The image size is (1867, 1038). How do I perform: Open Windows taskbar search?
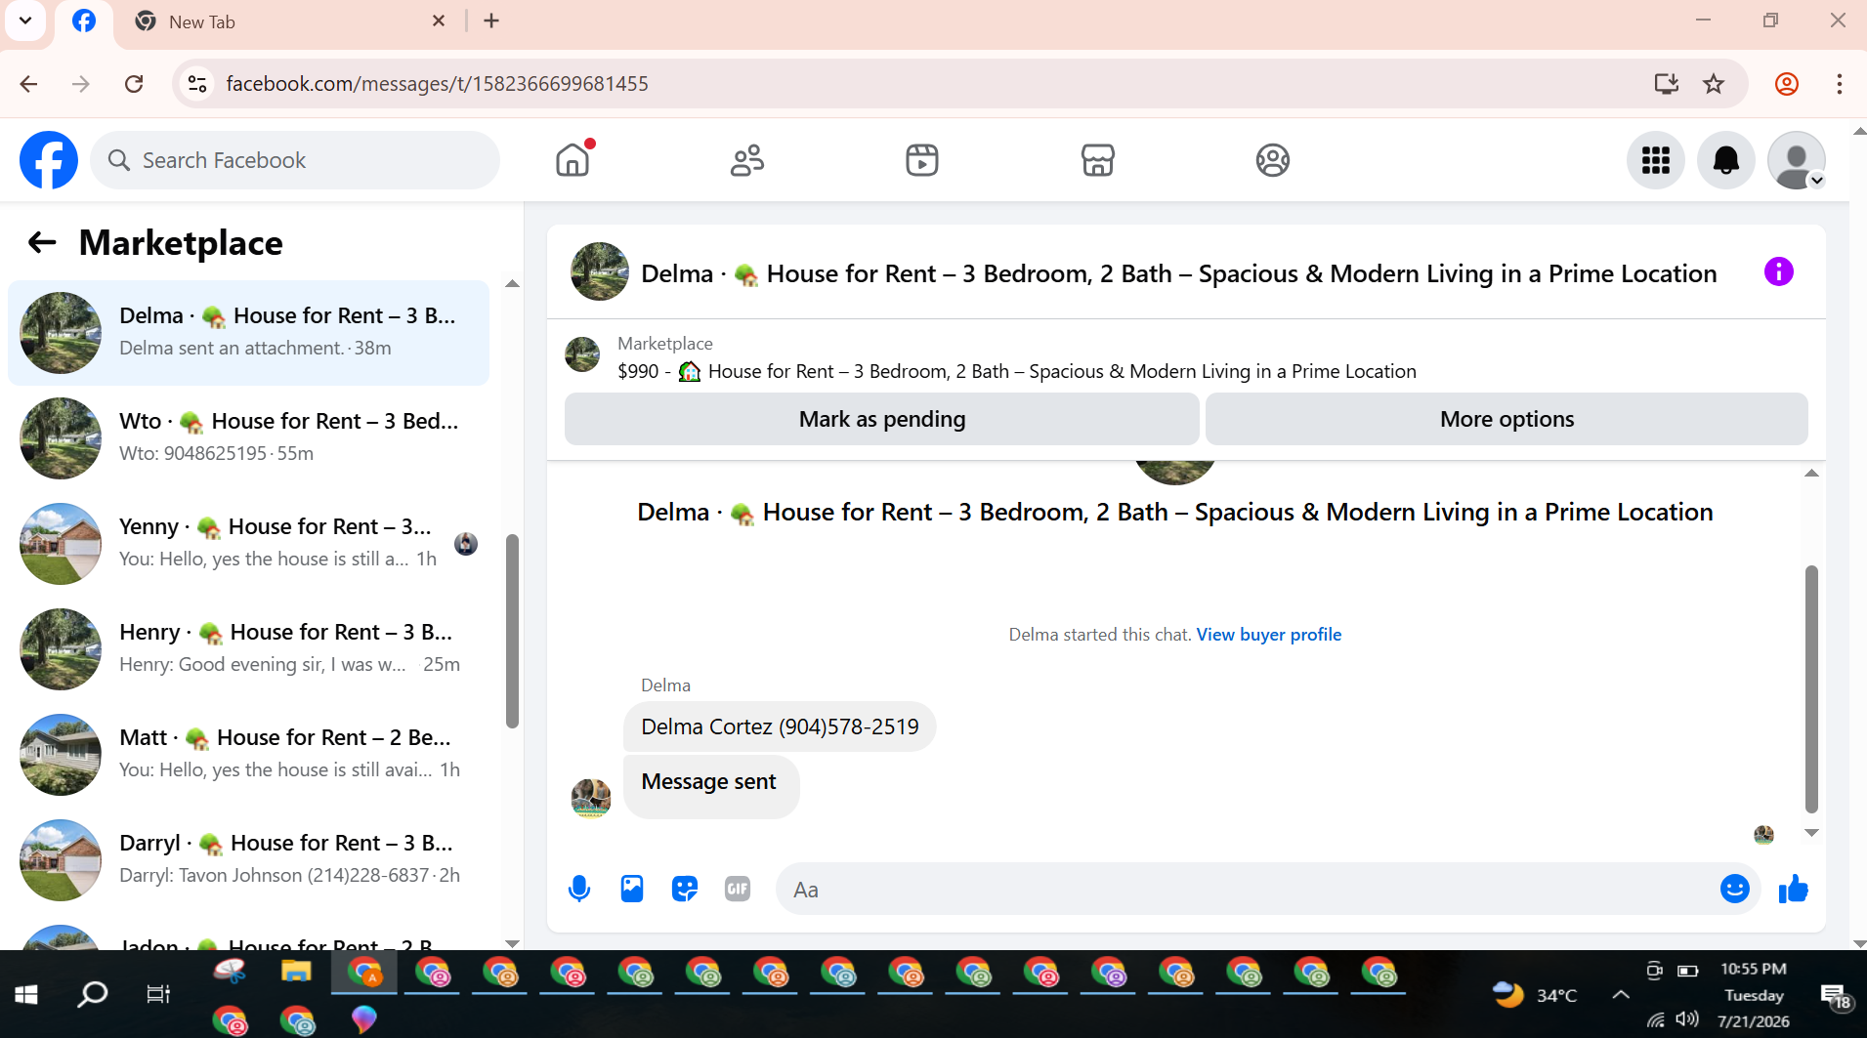(x=93, y=994)
